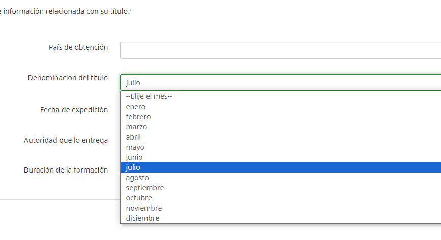Select noviembre from the dropdown
The image size is (441, 240).
tap(144, 208)
